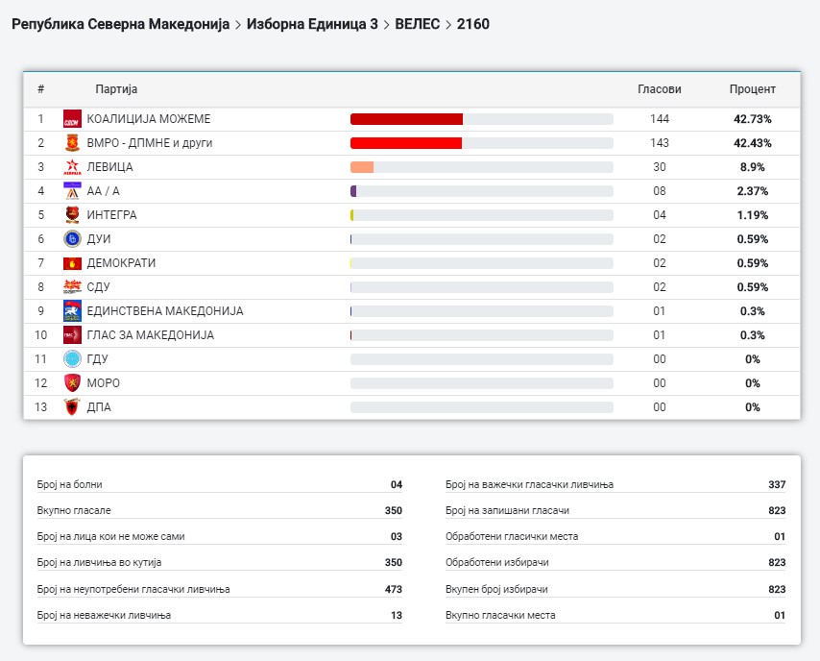Screen dimensions: 820x661
Task: Select the ДУИ round party logo
Action: coord(72,239)
